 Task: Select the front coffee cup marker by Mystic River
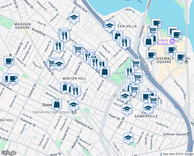[x=176, y=35]
